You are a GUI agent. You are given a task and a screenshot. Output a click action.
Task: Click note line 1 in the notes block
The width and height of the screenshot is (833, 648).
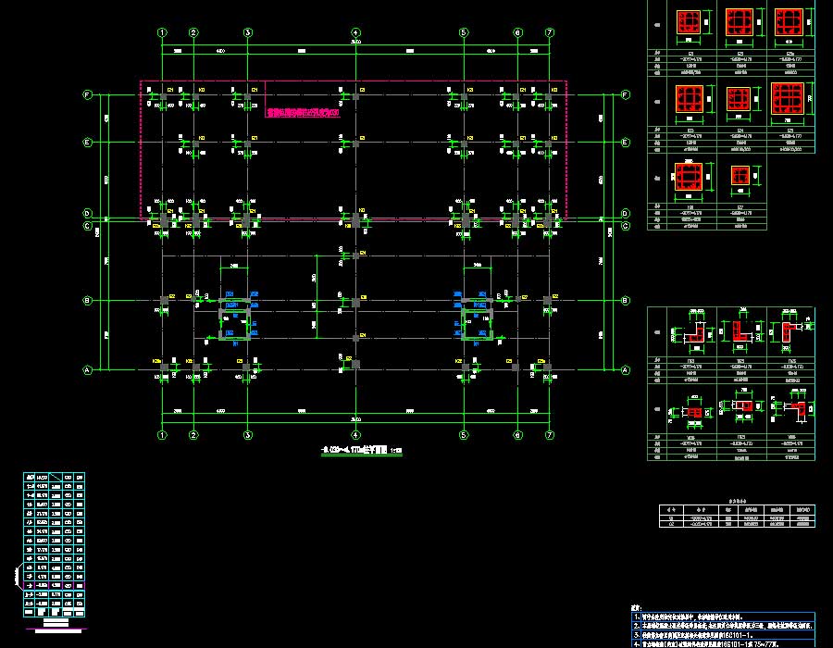[723, 617]
